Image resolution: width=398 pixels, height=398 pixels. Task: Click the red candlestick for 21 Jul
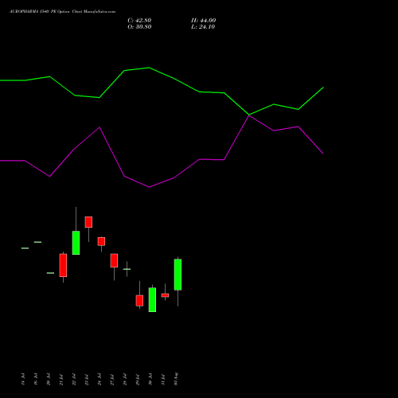tap(63, 265)
